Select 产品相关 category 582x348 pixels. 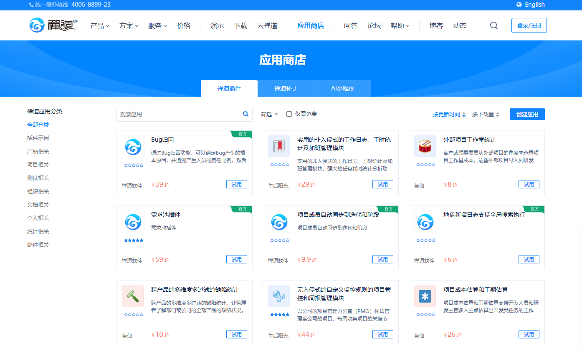[x=38, y=151]
